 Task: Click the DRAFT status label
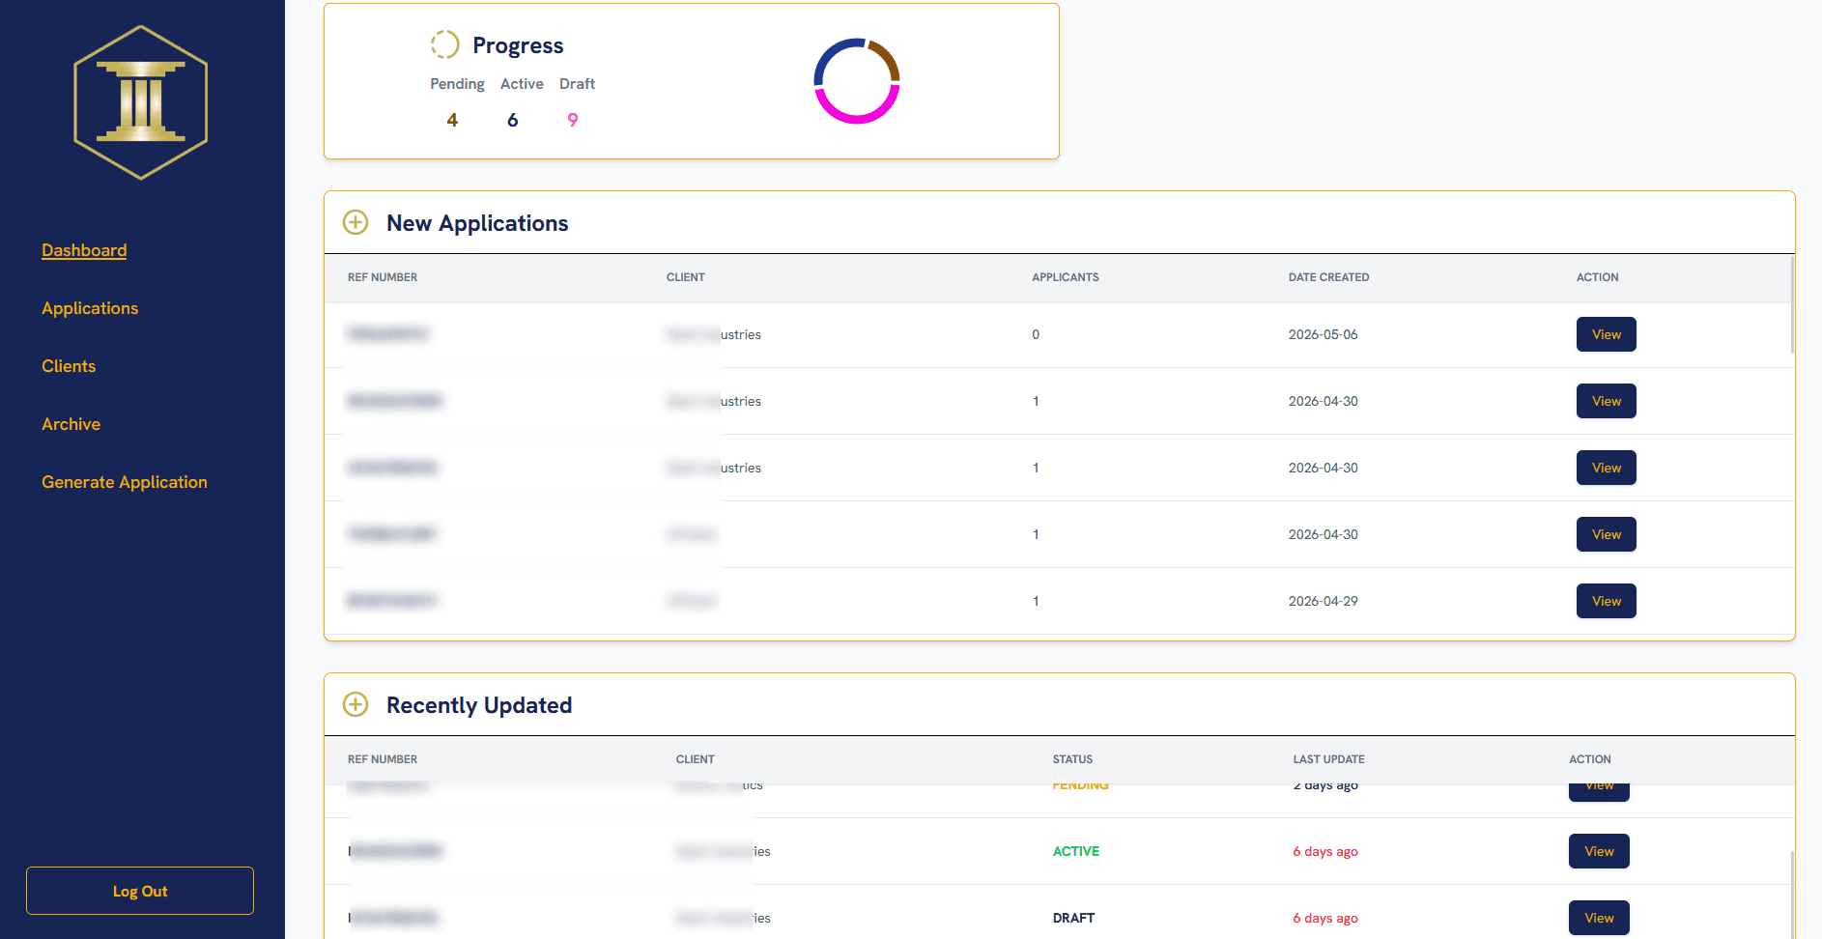[1073, 918]
